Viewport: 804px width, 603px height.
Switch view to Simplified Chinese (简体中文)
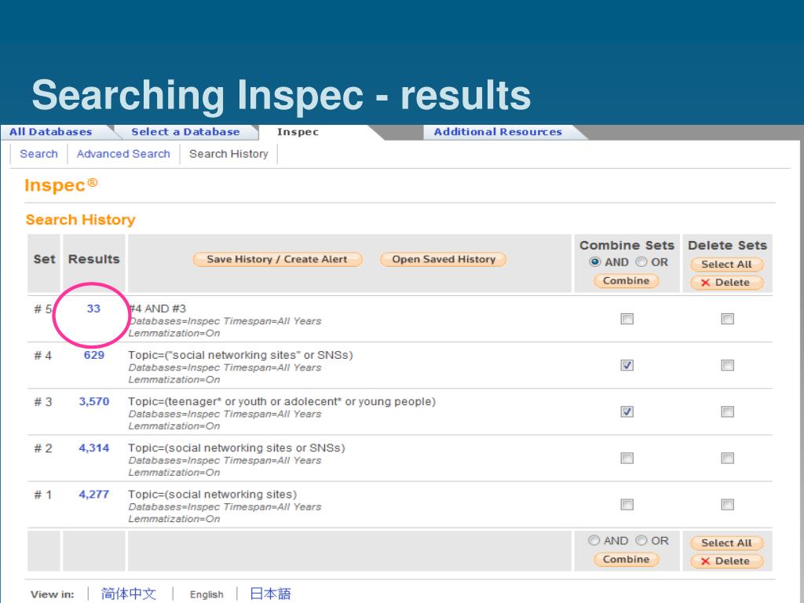[129, 594]
